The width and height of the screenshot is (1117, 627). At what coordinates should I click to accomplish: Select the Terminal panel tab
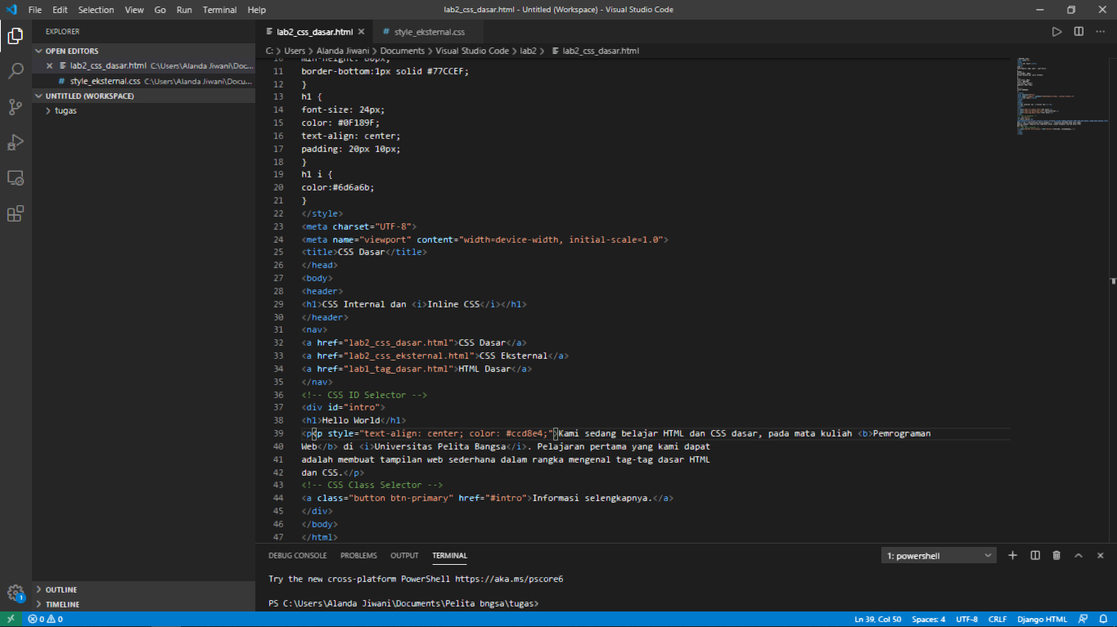point(449,555)
